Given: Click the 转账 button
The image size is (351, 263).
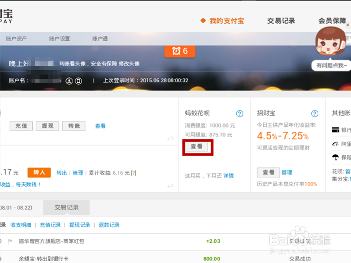Looking at the screenshot, I should coord(74,126).
